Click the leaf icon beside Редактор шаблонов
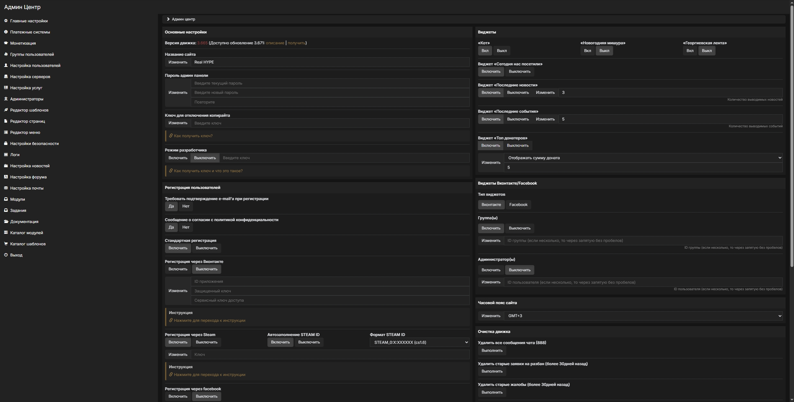Viewport: 794px width, 402px height. (x=6, y=110)
